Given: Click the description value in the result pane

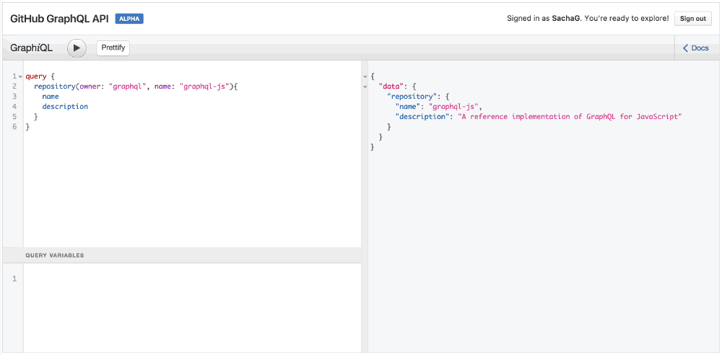Looking at the screenshot, I should 570,117.
